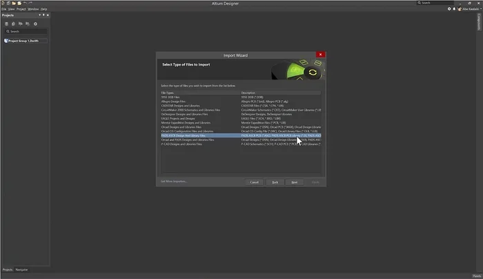Click the first icon in Projects panel toolbar
483x279 pixels.
pos(6,23)
